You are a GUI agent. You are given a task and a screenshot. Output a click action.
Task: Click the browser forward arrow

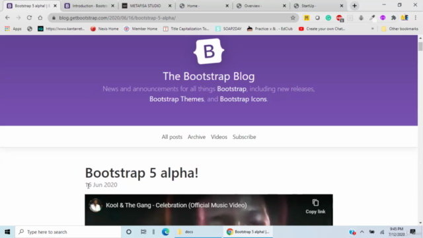(x=19, y=18)
